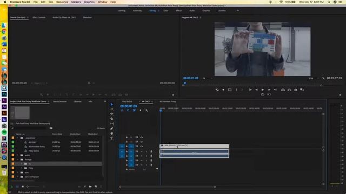
Task: Select the Ripple Edit tool
Action: click(112, 114)
